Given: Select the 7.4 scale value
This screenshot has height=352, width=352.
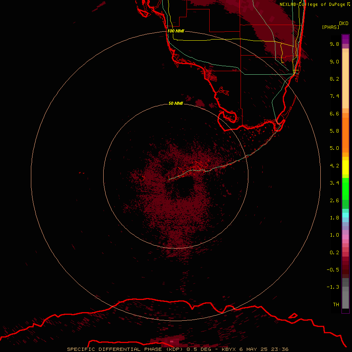Looking at the screenshot, I should 334,96.
